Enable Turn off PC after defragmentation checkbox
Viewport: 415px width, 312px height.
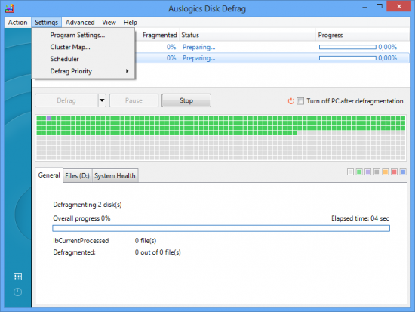pos(300,101)
